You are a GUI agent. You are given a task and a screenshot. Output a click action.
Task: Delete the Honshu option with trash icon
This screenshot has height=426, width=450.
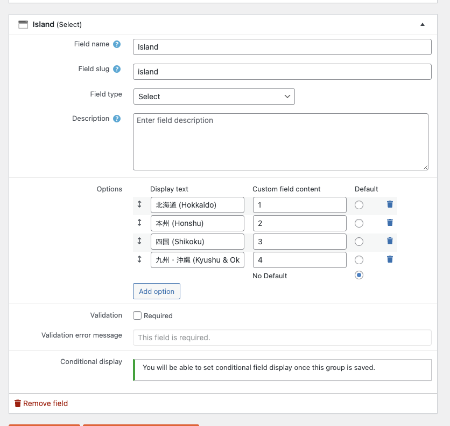click(390, 223)
